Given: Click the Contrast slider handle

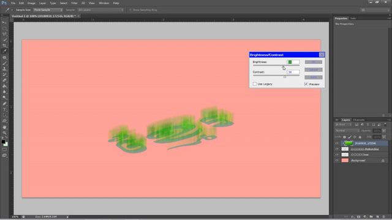Looking at the screenshot, I should 284,77.
